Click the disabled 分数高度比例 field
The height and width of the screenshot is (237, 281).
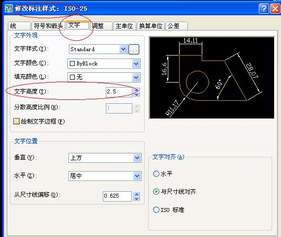click(x=119, y=108)
